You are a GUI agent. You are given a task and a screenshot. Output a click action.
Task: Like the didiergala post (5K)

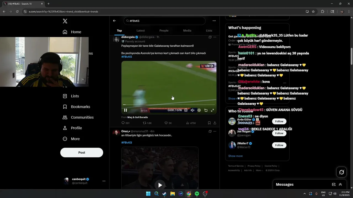click(x=168, y=123)
